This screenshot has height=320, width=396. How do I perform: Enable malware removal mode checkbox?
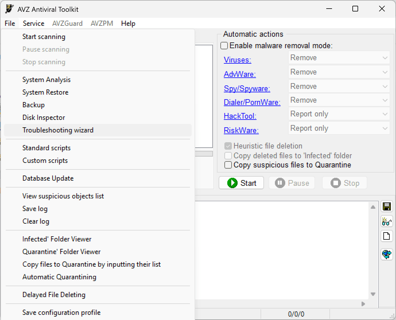point(224,46)
